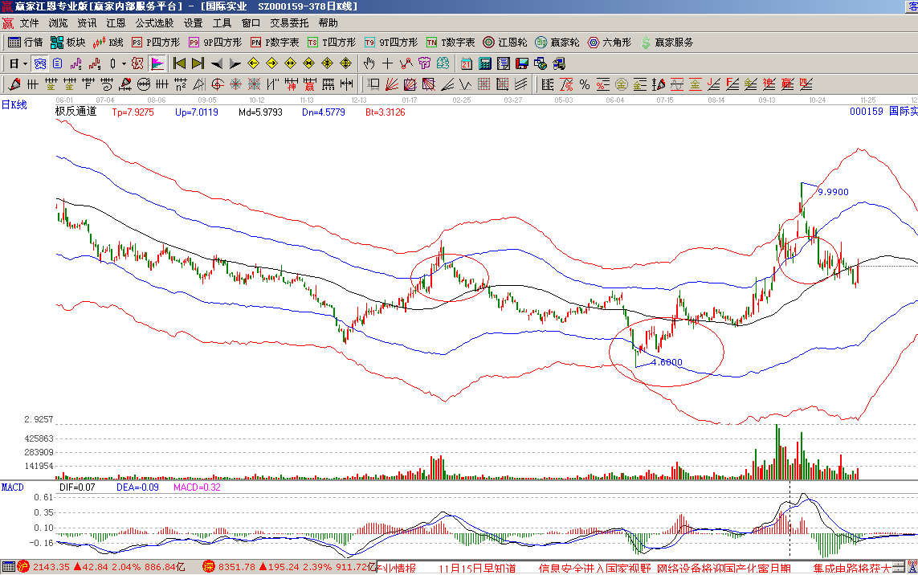The image size is (918, 575).
Task: Jump to first bar arrow icon
Action: pyautogui.click(x=179, y=63)
